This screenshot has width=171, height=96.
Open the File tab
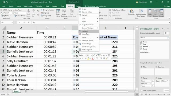point(3,6)
